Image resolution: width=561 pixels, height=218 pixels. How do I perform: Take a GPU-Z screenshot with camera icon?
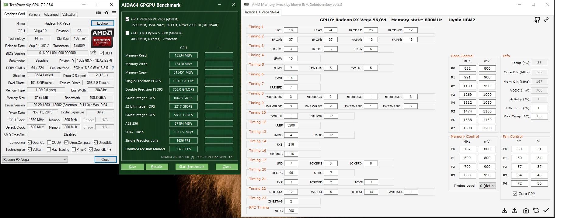(x=98, y=13)
